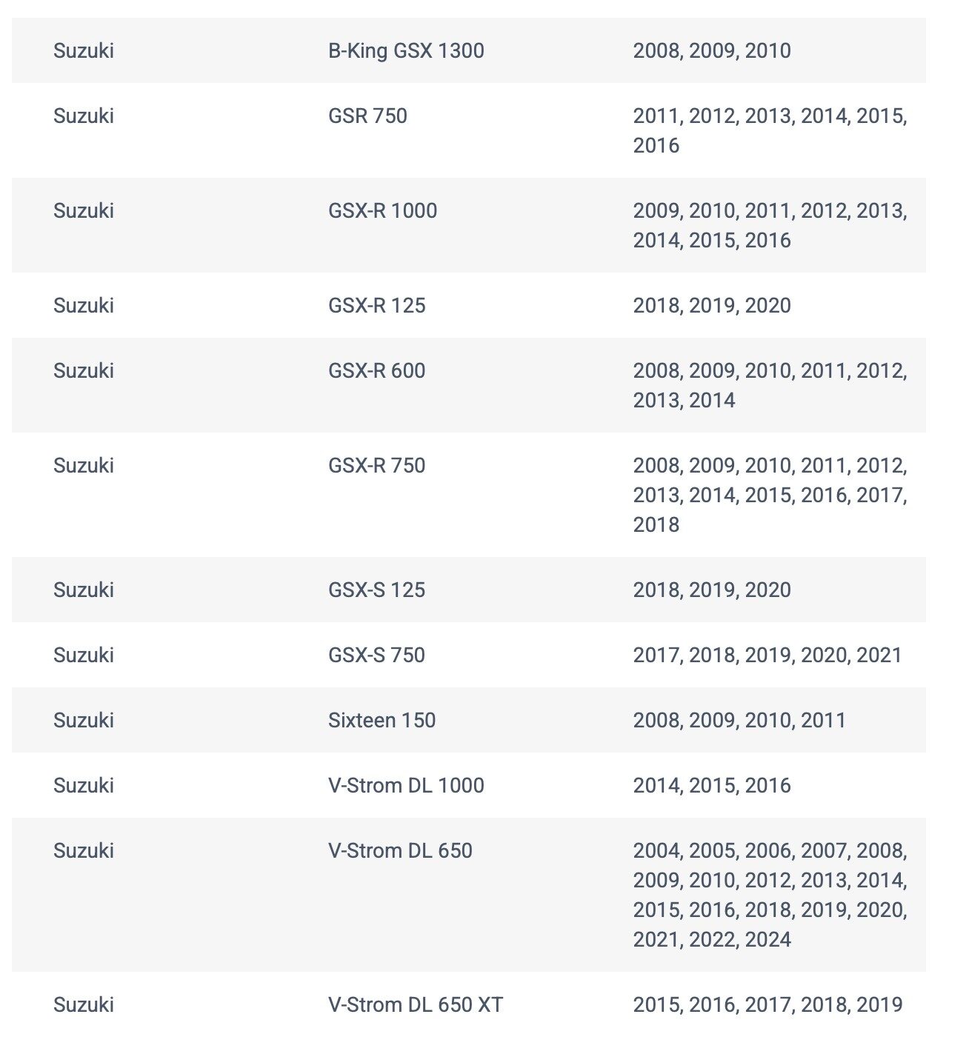The width and height of the screenshot is (969, 1037).
Task: Click the GSX-R 600 model cell
Action: pos(376,370)
